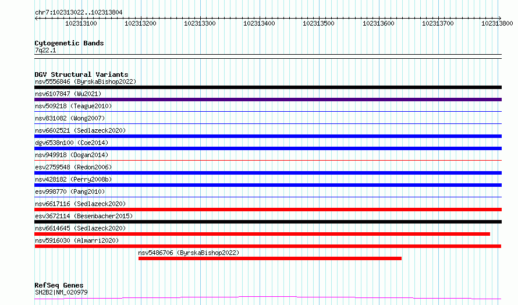Click the thin blue line for esv998770
This screenshot has height=305, width=518.
(x=268, y=197)
